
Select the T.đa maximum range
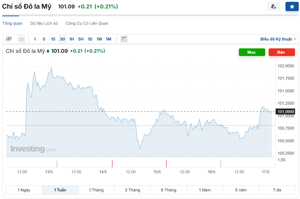point(277,190)
